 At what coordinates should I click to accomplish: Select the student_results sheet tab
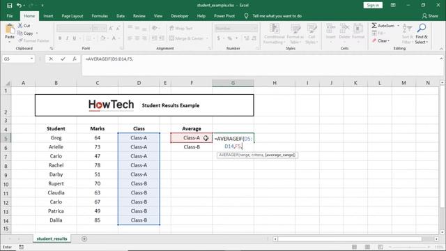52,238
